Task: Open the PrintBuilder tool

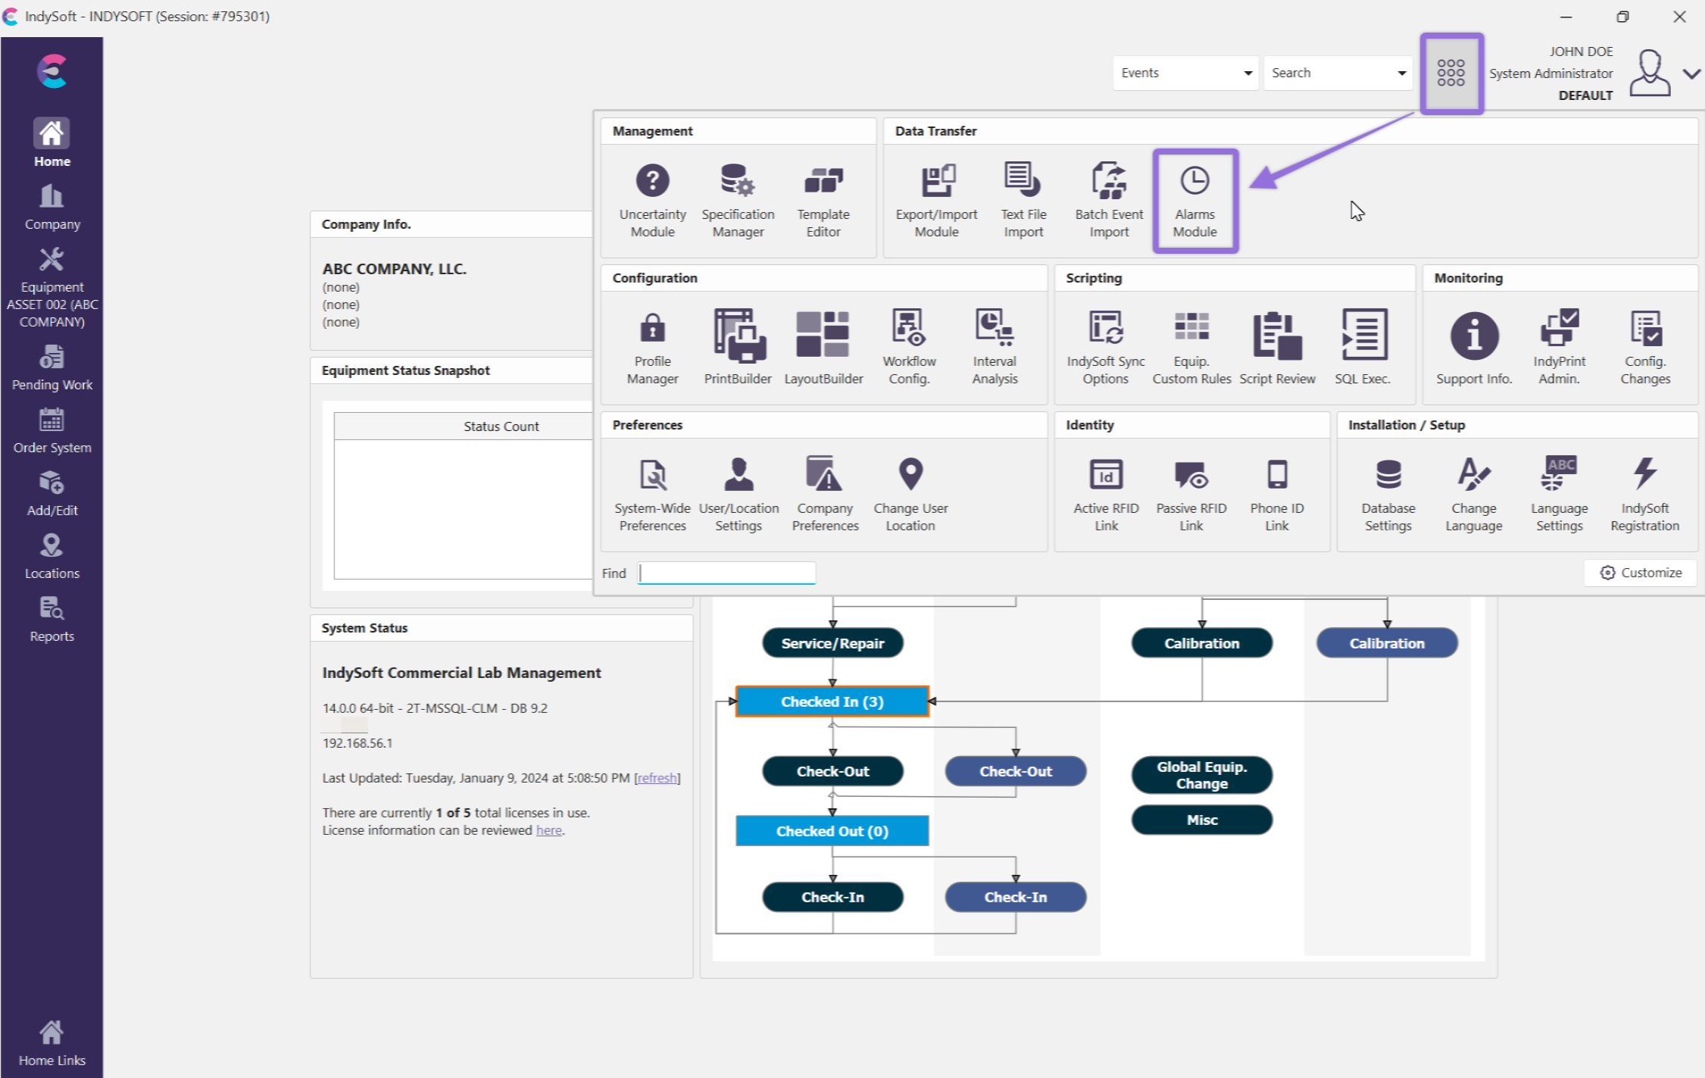Action: (738, 346)
